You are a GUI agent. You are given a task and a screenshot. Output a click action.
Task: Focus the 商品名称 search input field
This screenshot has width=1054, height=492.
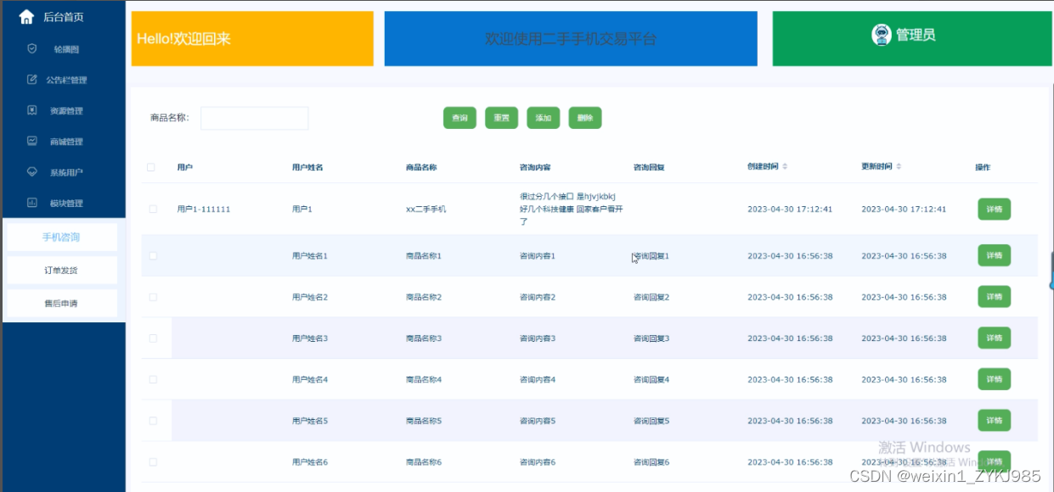tap(255, 118)
